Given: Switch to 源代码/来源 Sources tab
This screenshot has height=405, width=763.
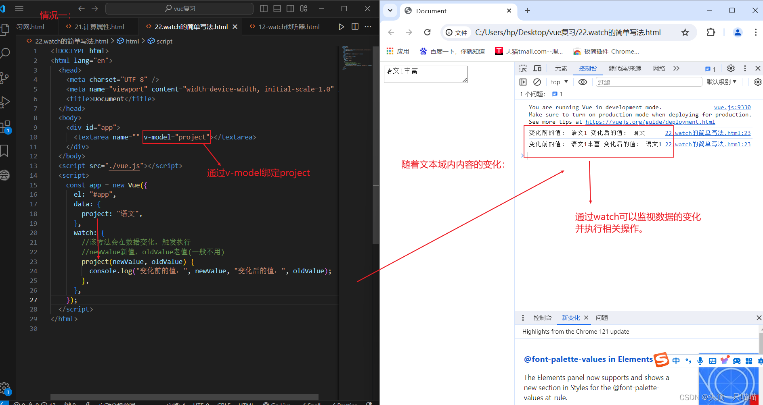Looking at the screenshot, I should click(625, 69).
